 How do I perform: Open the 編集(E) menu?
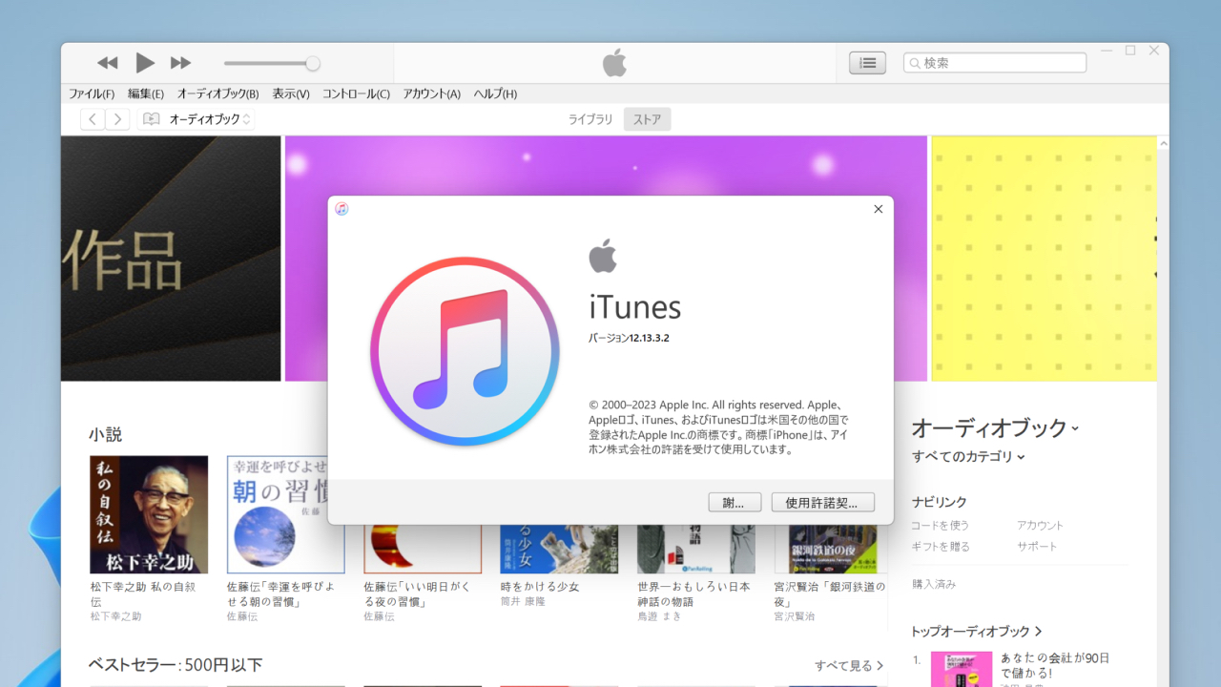[146, 94]
